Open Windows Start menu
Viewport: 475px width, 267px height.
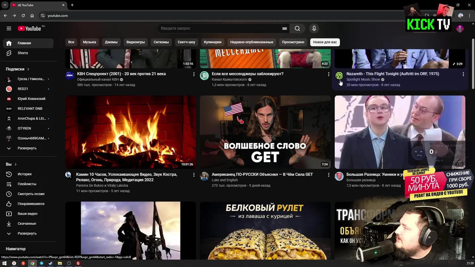5,263
